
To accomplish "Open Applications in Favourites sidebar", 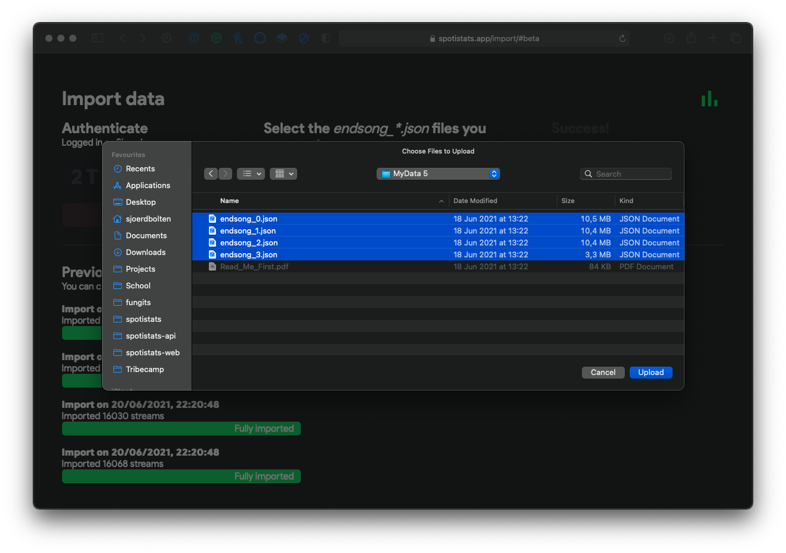I will tap(147, 186).
